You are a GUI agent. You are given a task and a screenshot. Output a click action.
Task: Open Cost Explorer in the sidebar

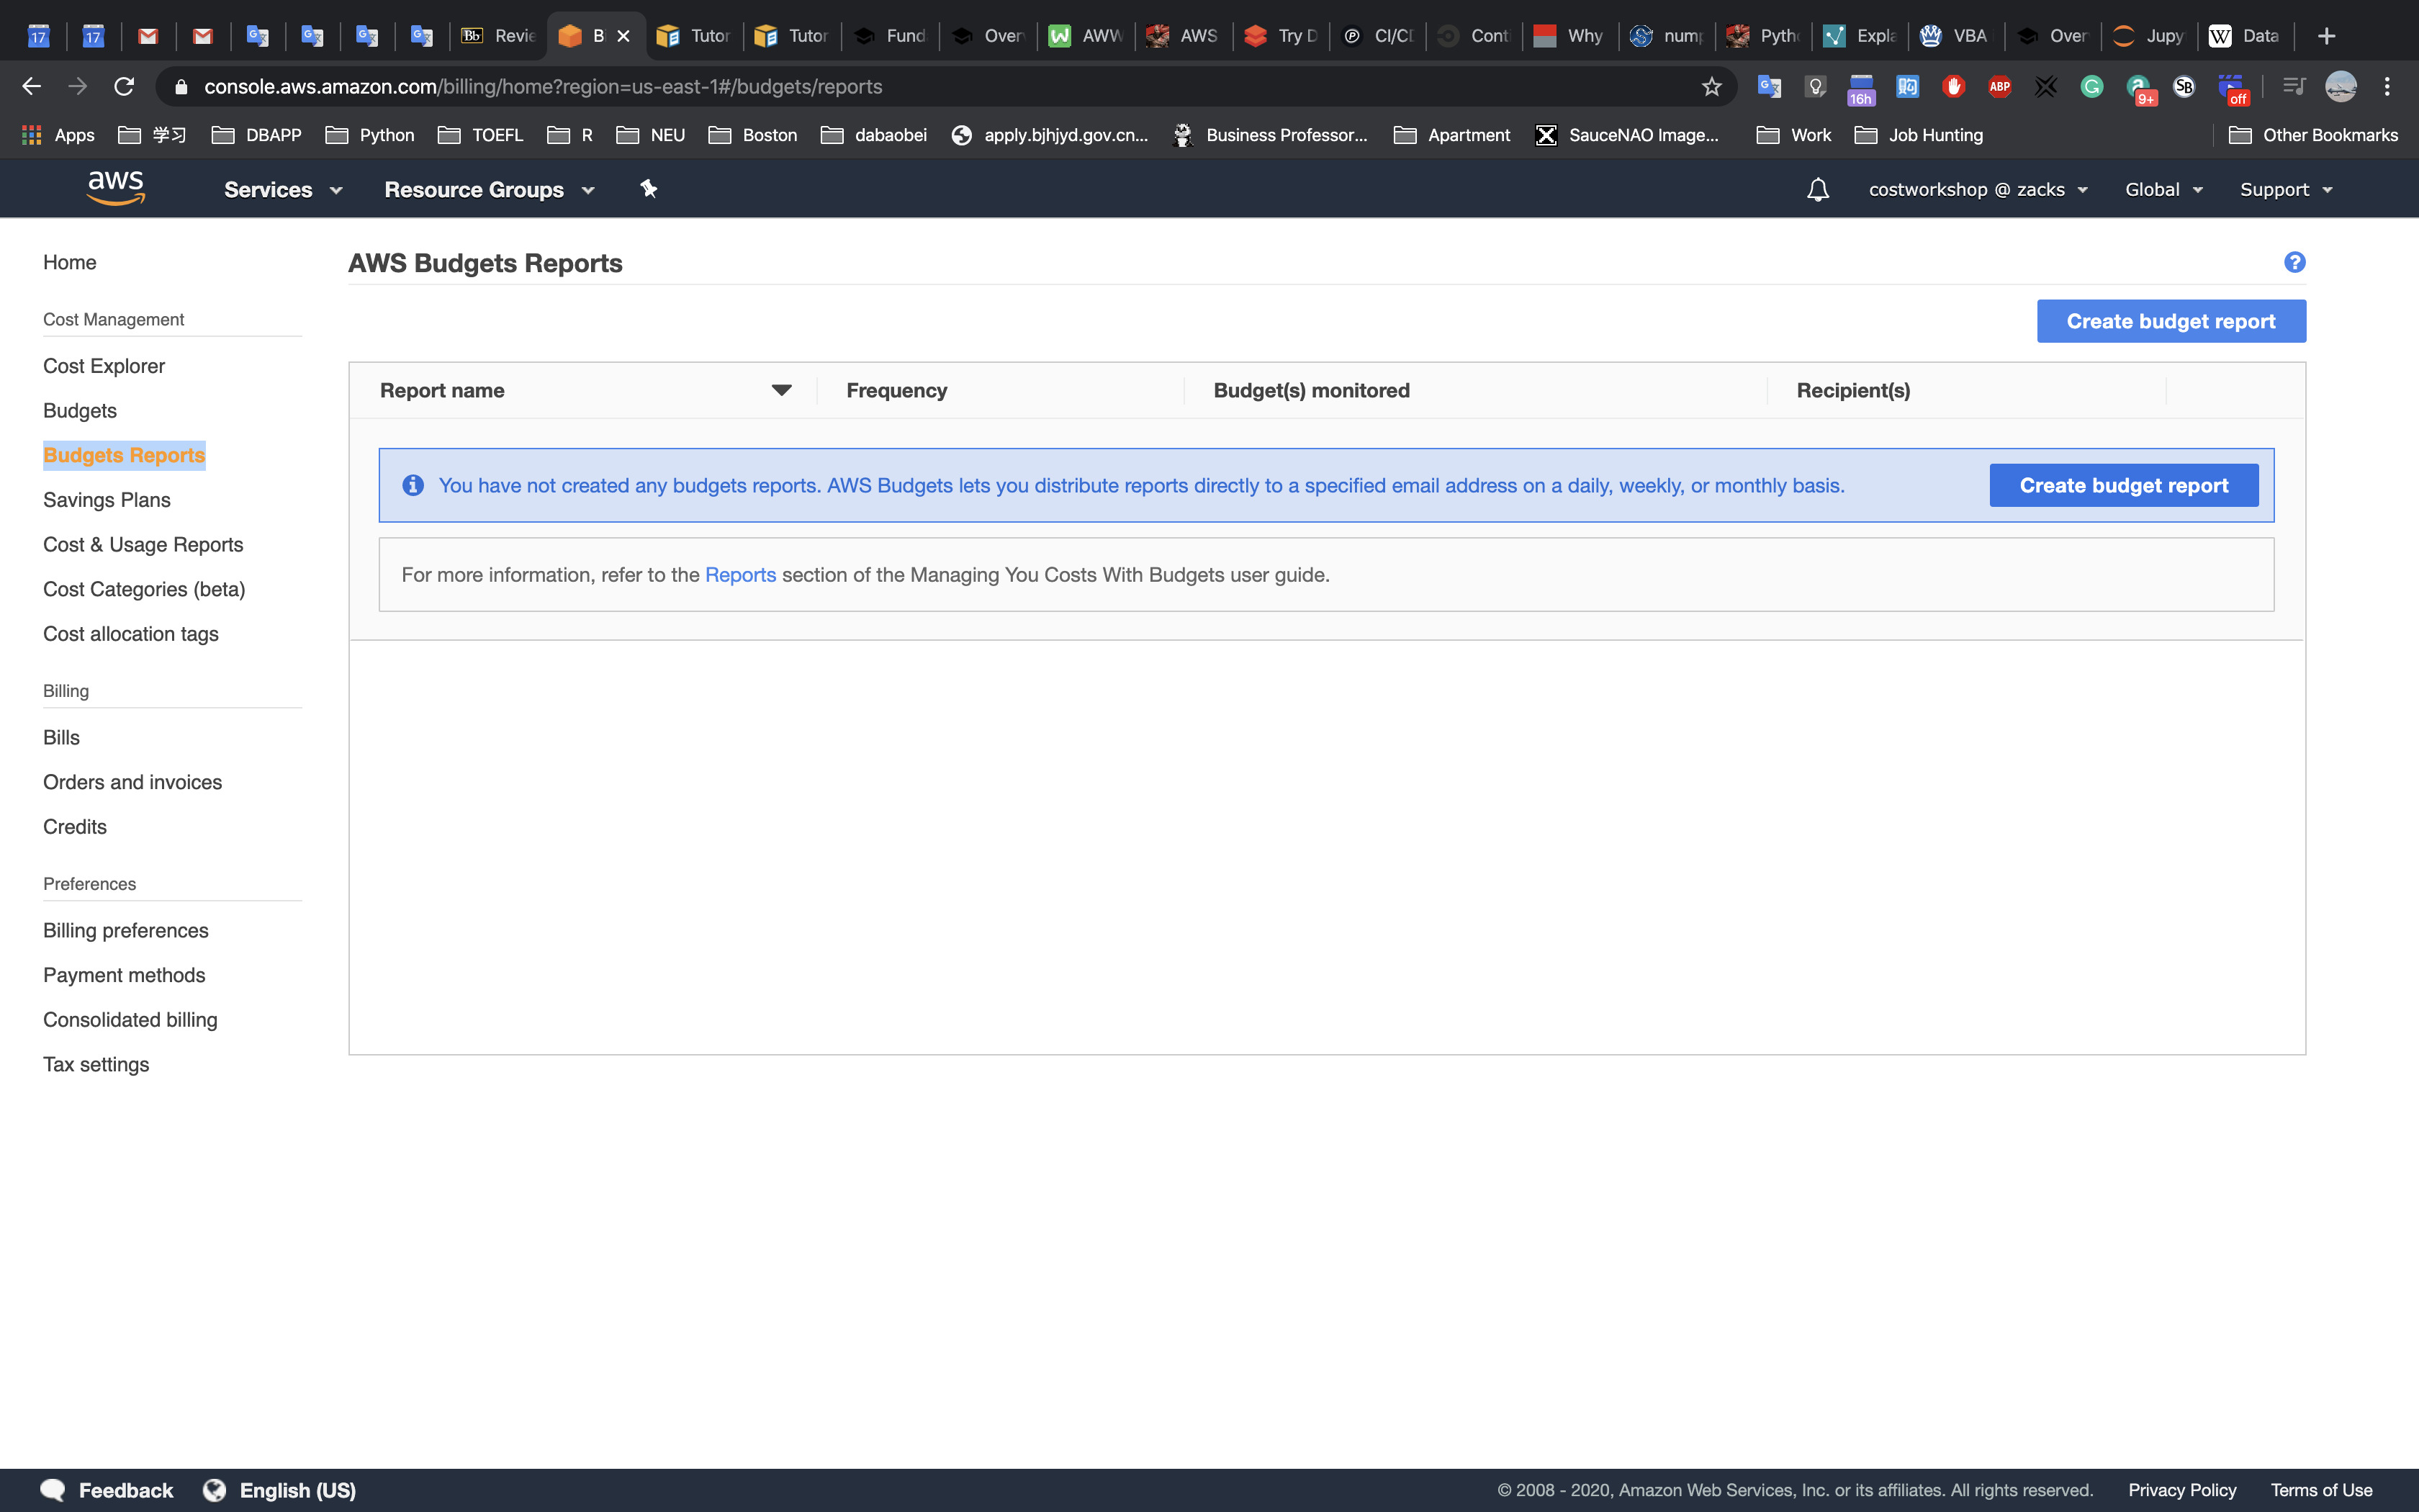click(x=104, y=366)
